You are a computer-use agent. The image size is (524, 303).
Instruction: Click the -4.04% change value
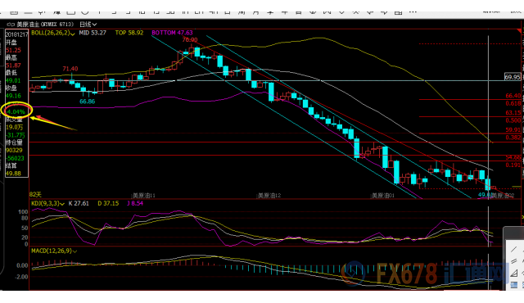(x=16, y=111)
